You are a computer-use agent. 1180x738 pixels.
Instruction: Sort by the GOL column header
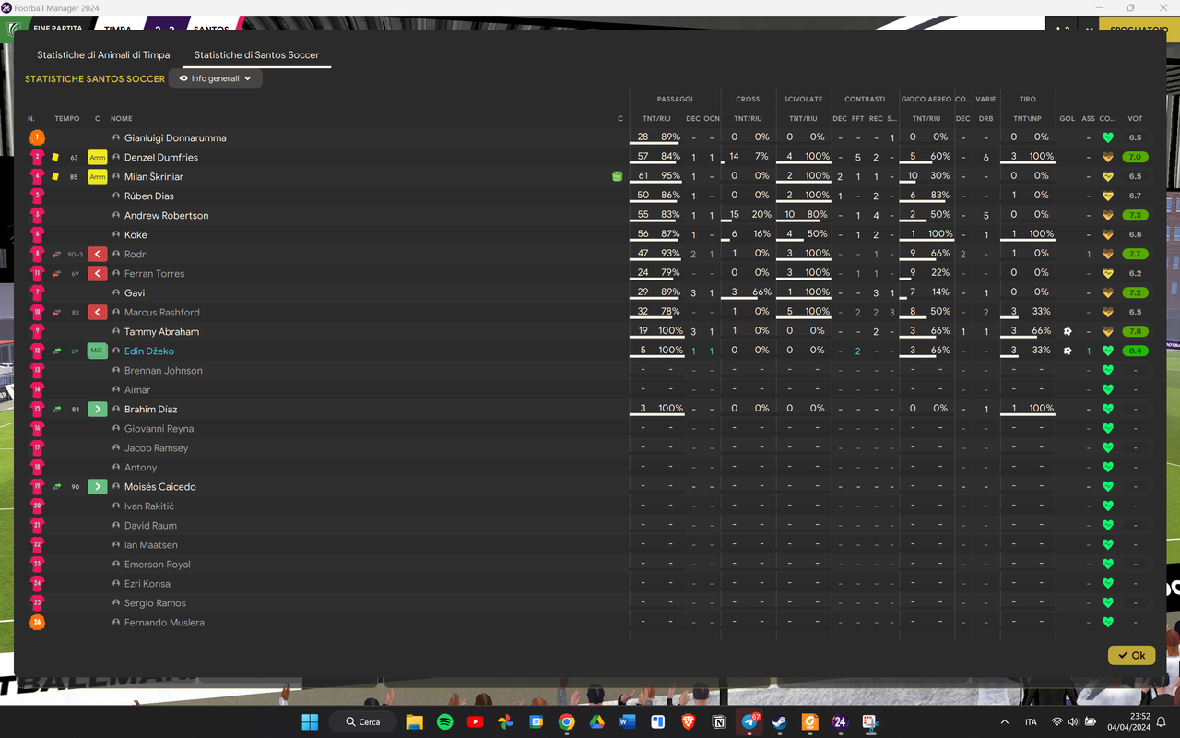[1068, 118]
